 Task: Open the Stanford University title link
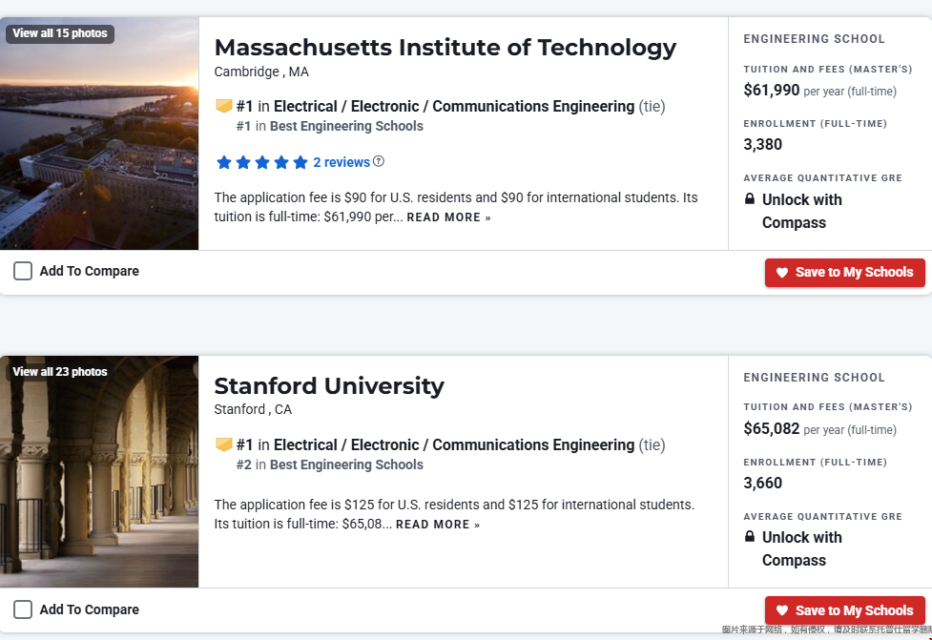tap(329, 385)
